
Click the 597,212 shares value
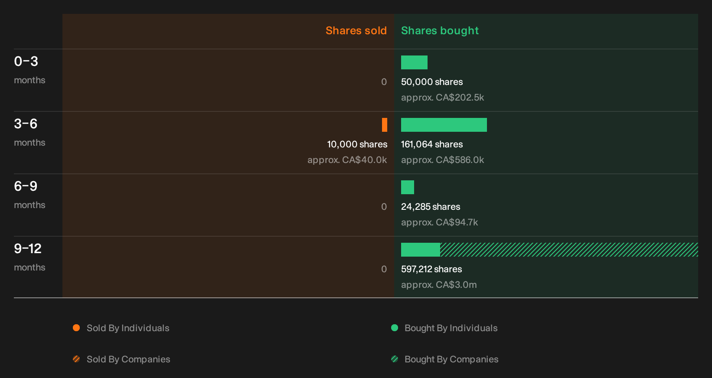[x=431, y=269]
